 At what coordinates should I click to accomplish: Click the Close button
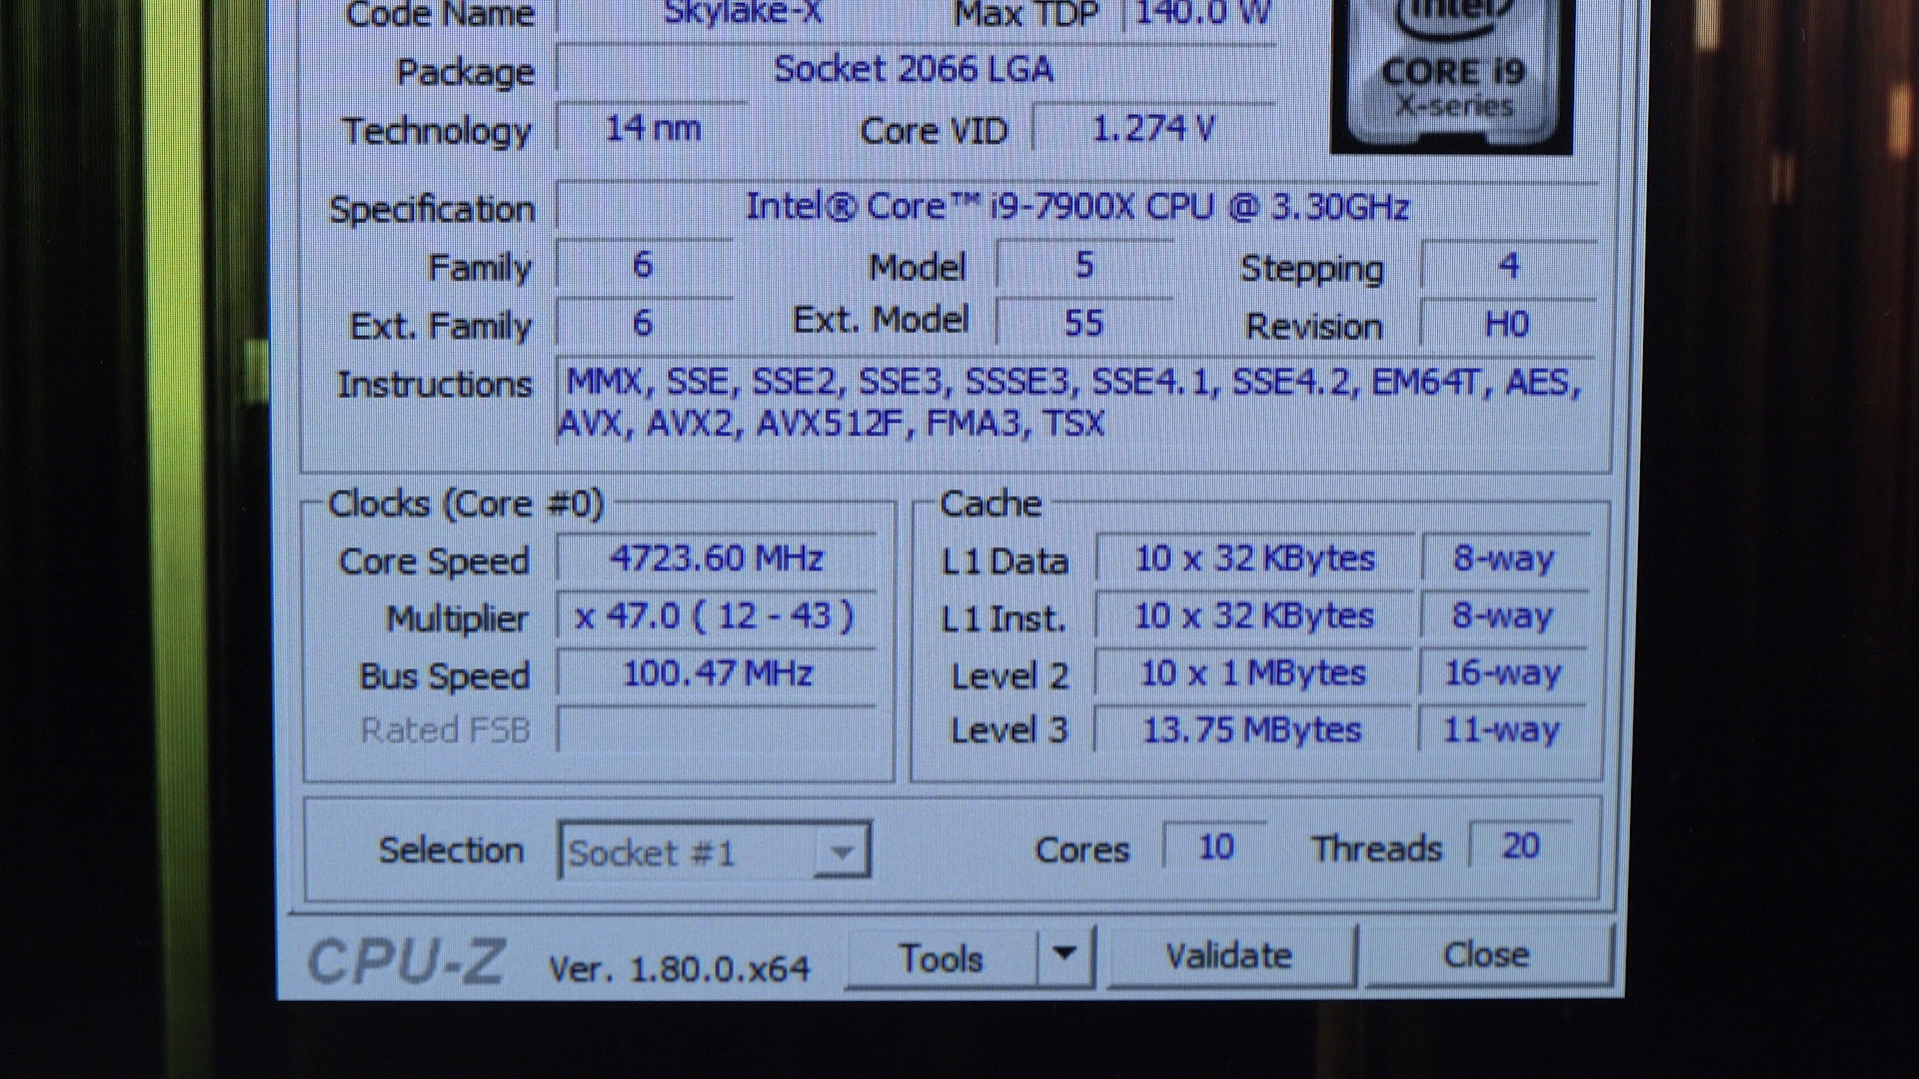pyautogui.click(x=1487, y=955)
